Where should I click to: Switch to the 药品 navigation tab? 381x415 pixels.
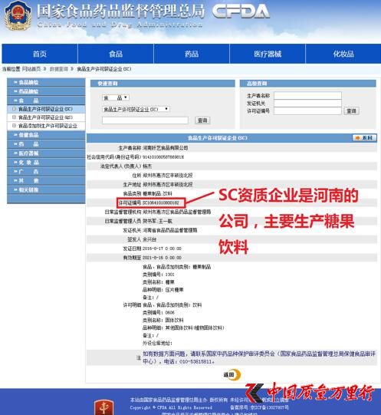[192, 54]
